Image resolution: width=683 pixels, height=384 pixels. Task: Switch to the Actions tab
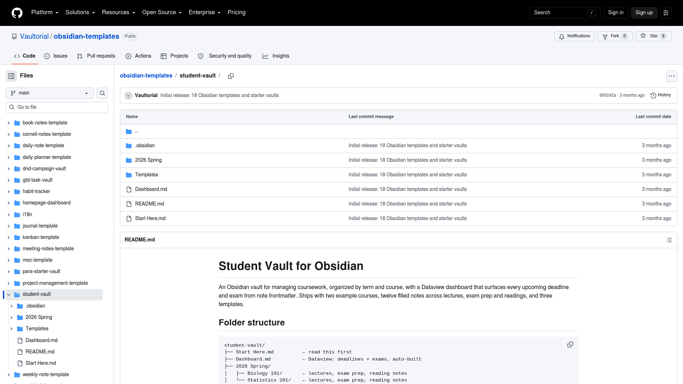(x=138, y=56)
